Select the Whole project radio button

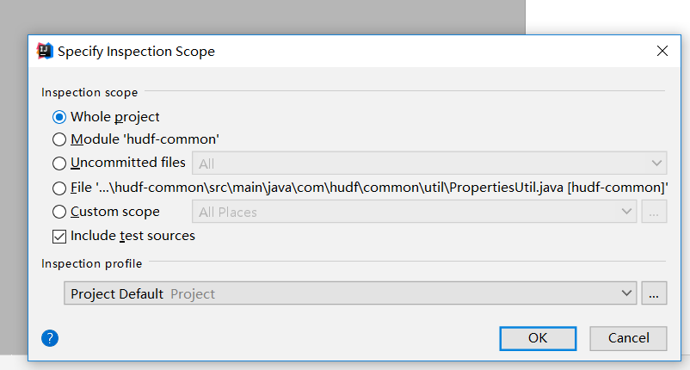point(59,117)
